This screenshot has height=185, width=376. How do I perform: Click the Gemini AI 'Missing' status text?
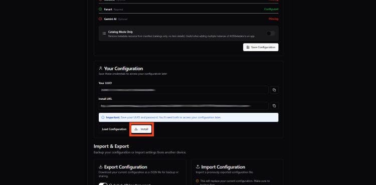coord(273,19)
